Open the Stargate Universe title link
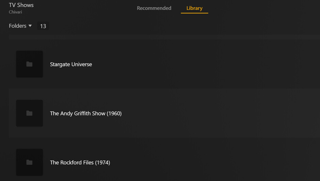The width and height of the screenshot is (320, 181). point(71,64)
